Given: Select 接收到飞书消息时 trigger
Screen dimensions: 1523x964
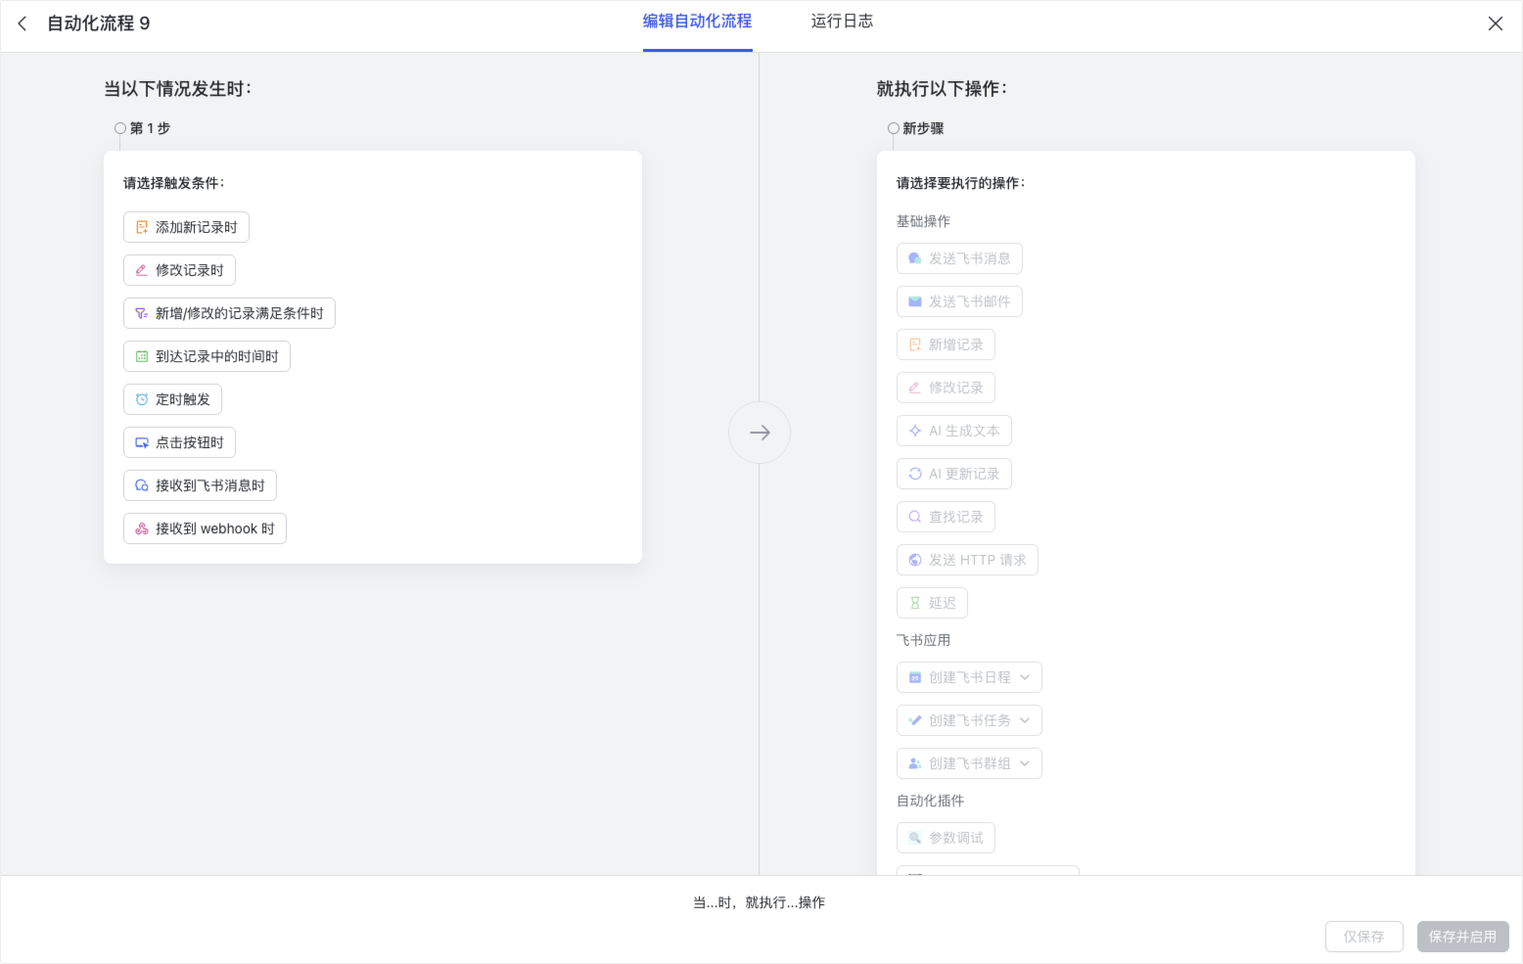Looking at the screenshot, I should 200,485.
